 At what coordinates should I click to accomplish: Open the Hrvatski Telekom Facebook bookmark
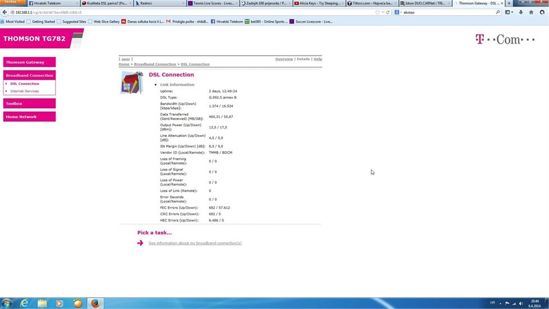click(x=227, y=21)
